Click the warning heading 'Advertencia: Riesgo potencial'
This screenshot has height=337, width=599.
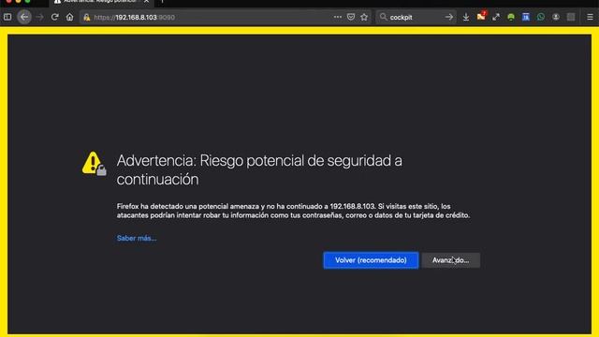[x=259, y=169]
